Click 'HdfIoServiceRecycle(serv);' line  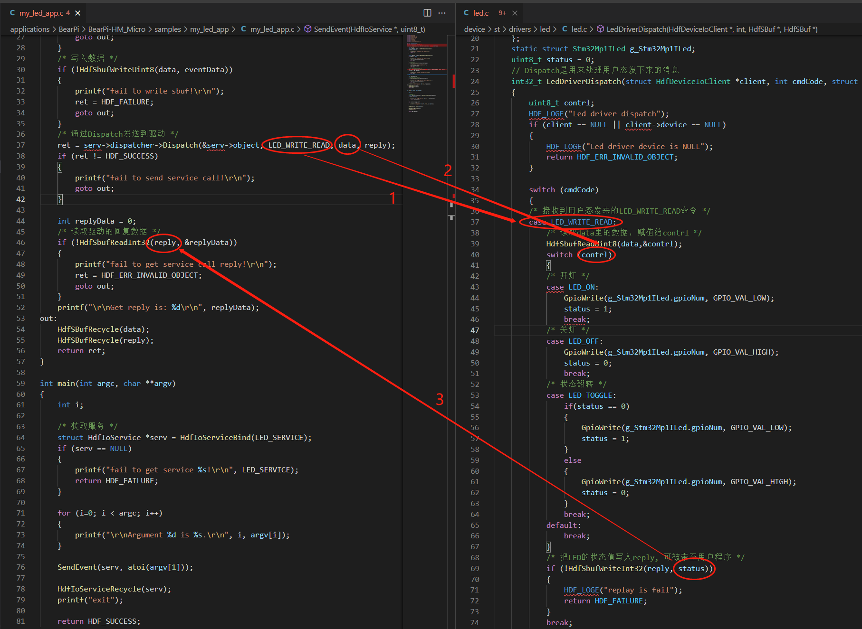tap(114, 589)
